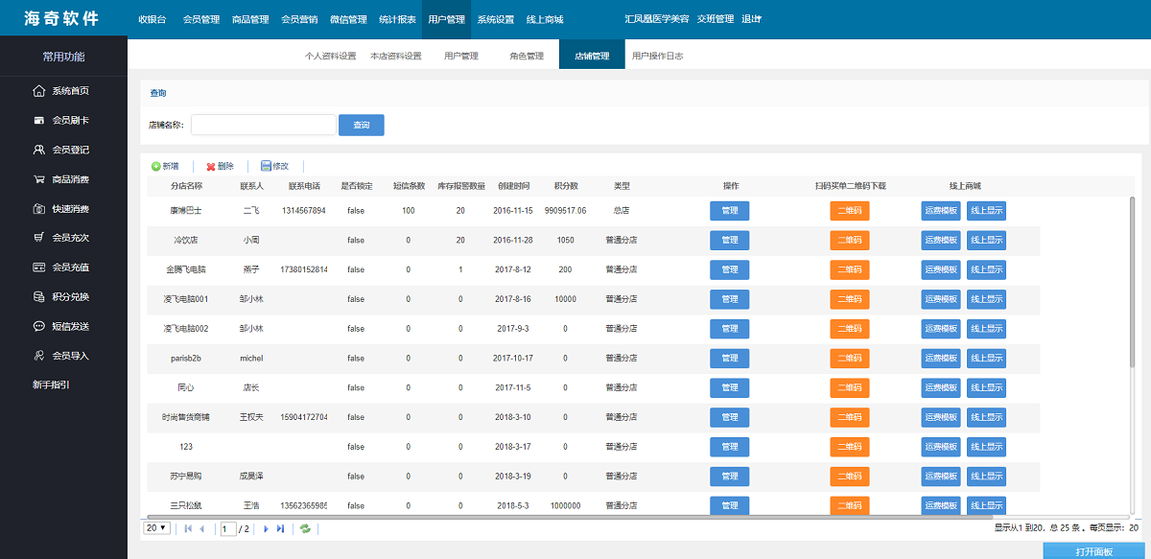
Task: Click the 修改 edit save icon
Action: coord(266,166)
